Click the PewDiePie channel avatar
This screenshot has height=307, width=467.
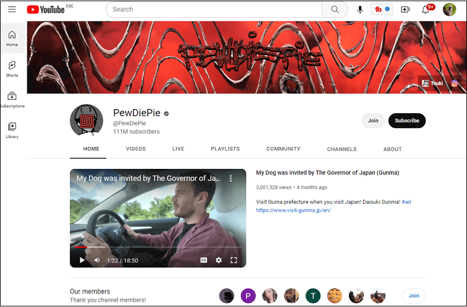click(87, 120)
